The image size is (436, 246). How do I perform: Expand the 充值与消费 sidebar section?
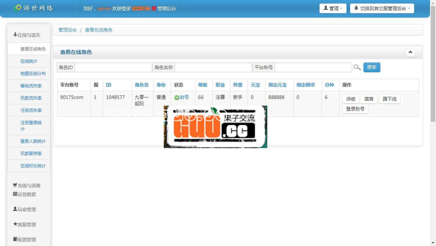(27, 185)
